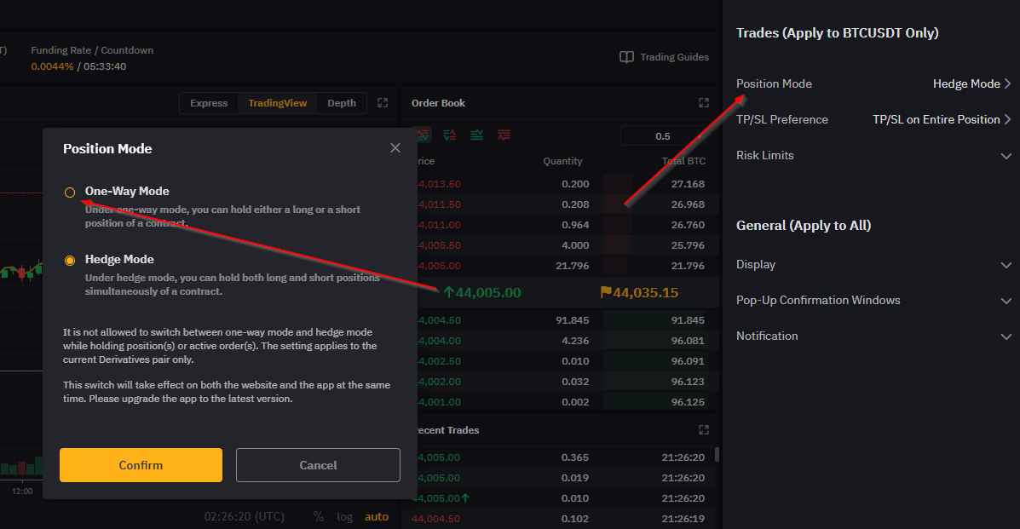Switch to the Depth chart tab
The image size is (1020, 529).
(342, 103)
